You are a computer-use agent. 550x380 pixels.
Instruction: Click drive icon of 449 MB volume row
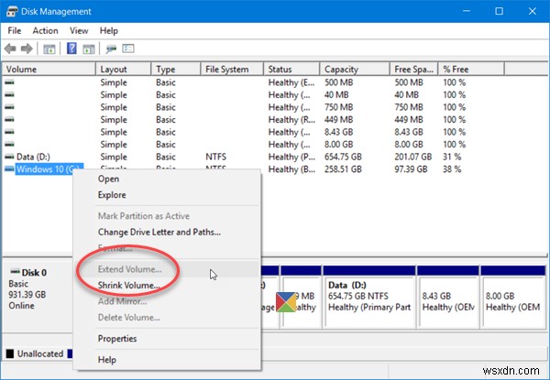[x=9, y=119]
